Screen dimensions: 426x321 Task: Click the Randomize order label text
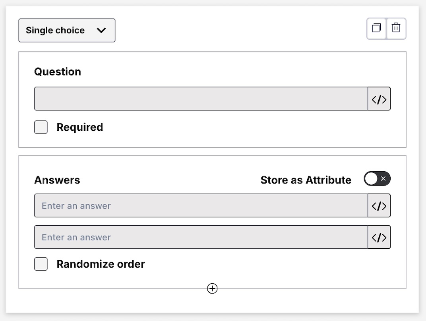pos(101,264)
